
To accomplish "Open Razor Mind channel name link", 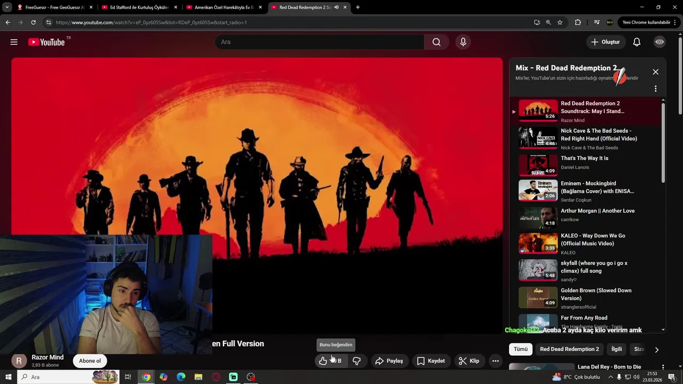I will pos(47,357).
